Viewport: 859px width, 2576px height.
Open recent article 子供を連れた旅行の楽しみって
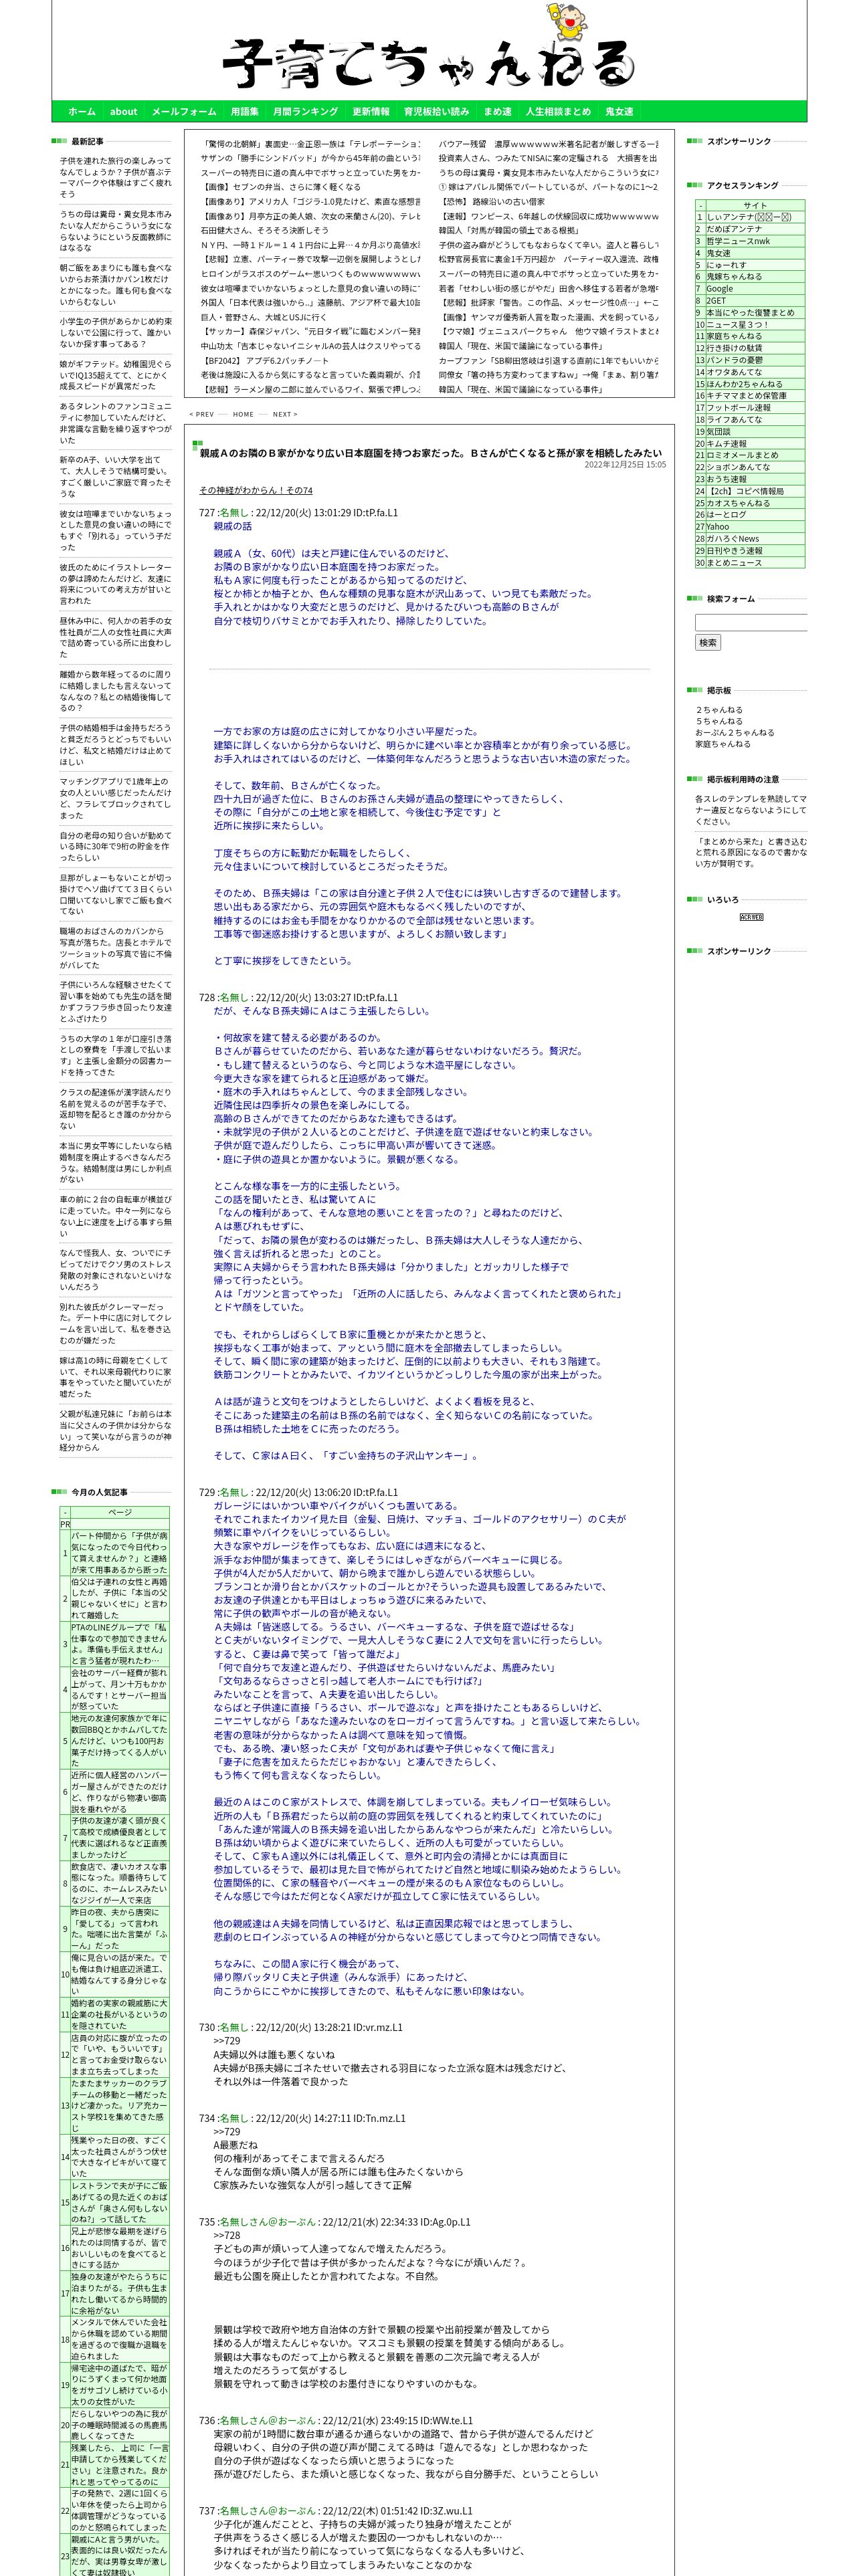(x=115, y=177)
